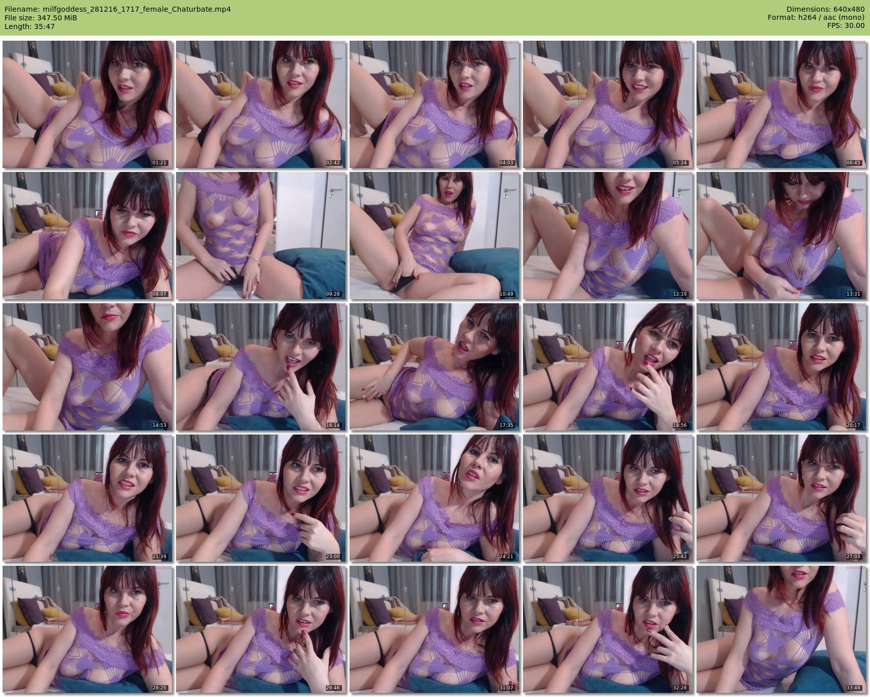Click the thumbnail timestamped 04:03

(x=434, y=104)
